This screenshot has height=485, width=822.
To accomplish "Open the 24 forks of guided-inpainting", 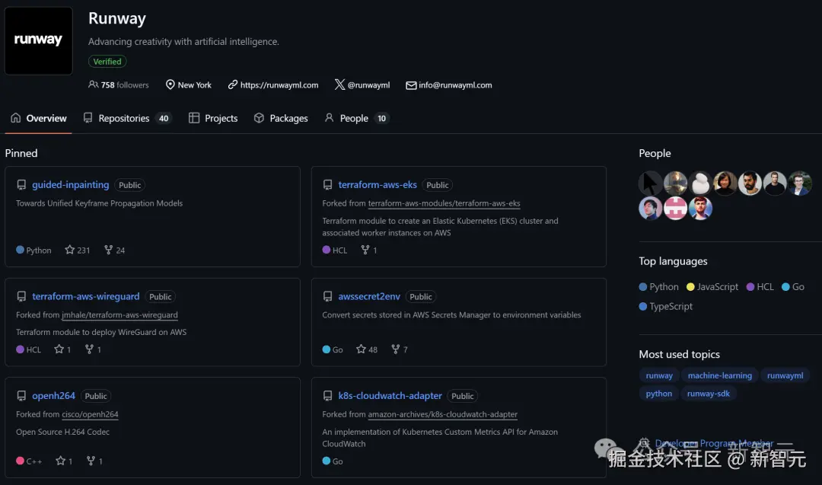I will (114, 250).
